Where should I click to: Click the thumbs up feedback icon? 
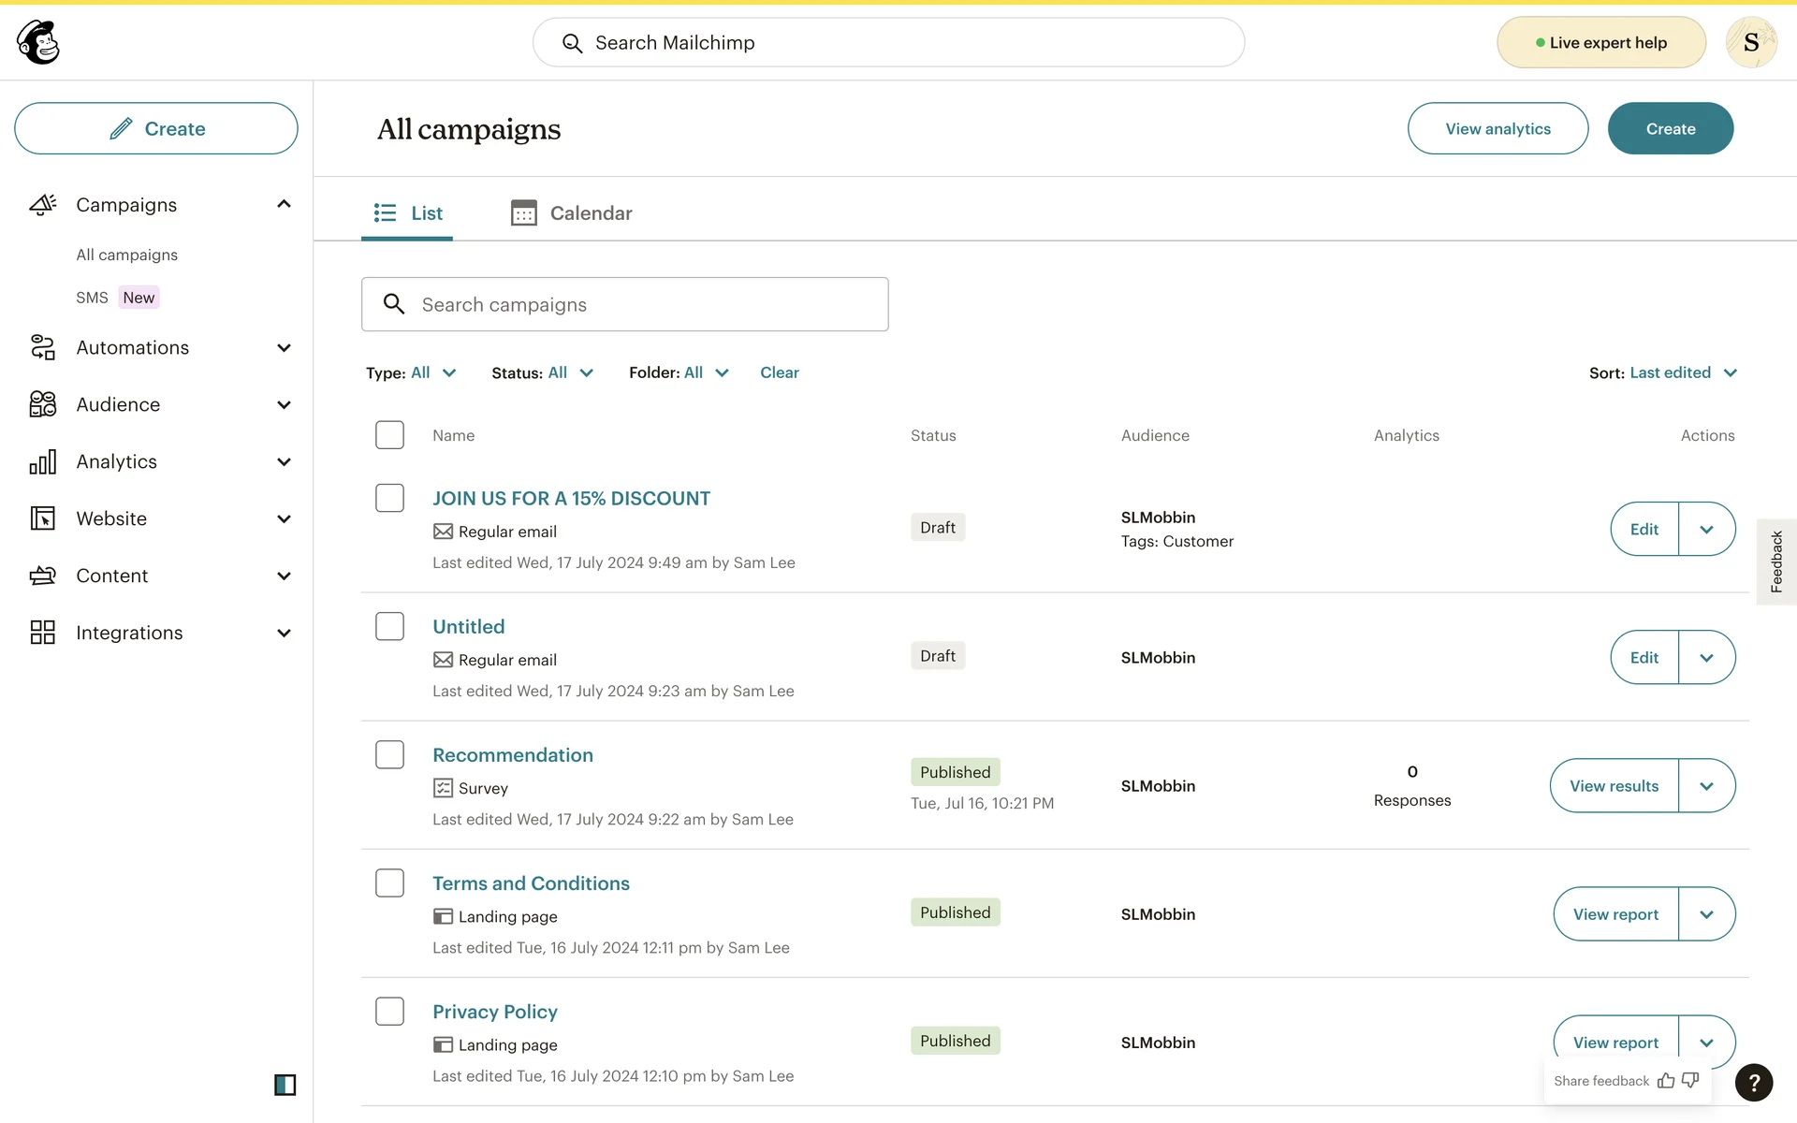pyautogui.click(x=1666, y=1081)
